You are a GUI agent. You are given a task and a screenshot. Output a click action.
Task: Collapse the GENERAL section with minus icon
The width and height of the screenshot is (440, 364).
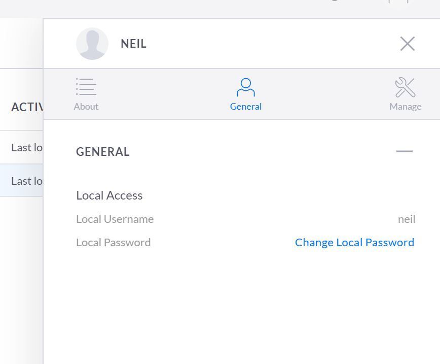[x=404, y=151]
